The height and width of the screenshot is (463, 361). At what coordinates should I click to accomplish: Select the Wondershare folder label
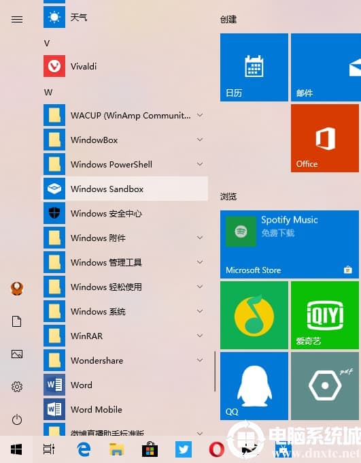tap(97, 361)
